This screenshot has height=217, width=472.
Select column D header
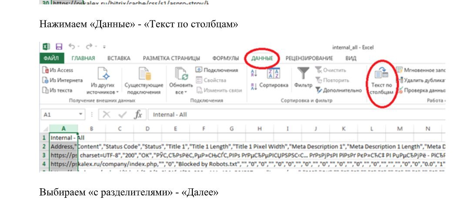coord(147,129)
